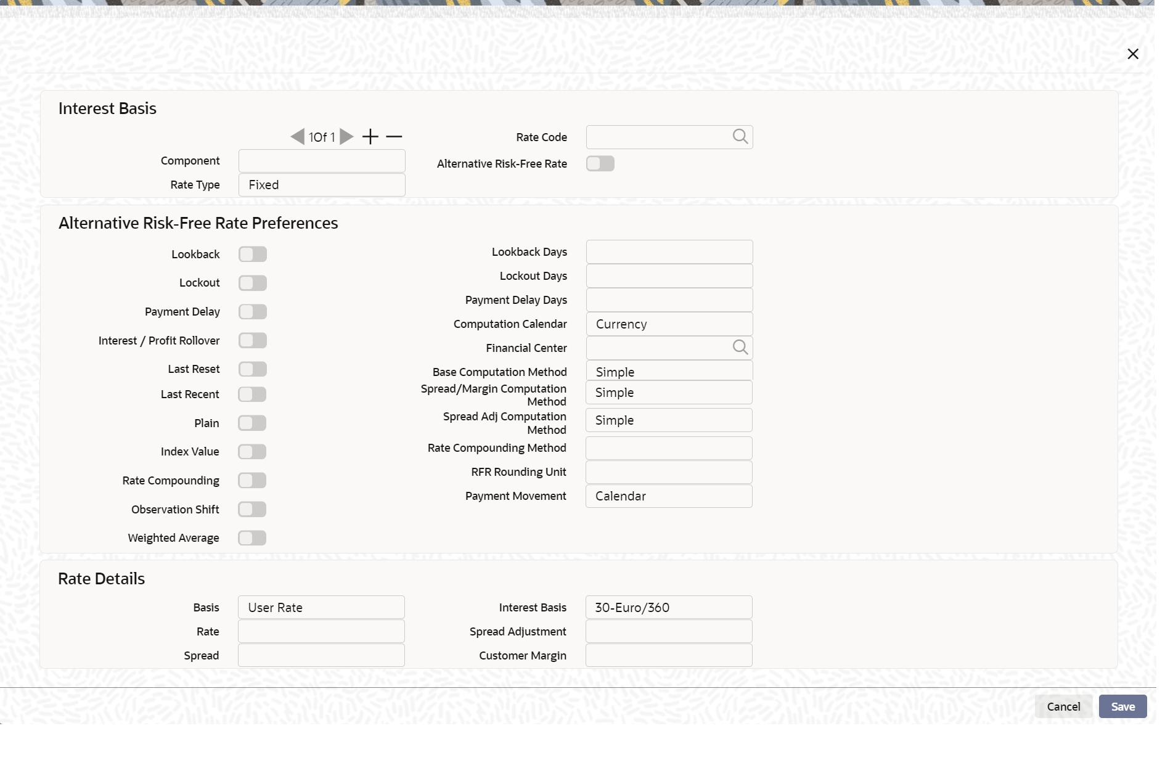This screenshot has width=1173, height=776.
Task: Click the Lockout Days field
Action: [669, 276]
